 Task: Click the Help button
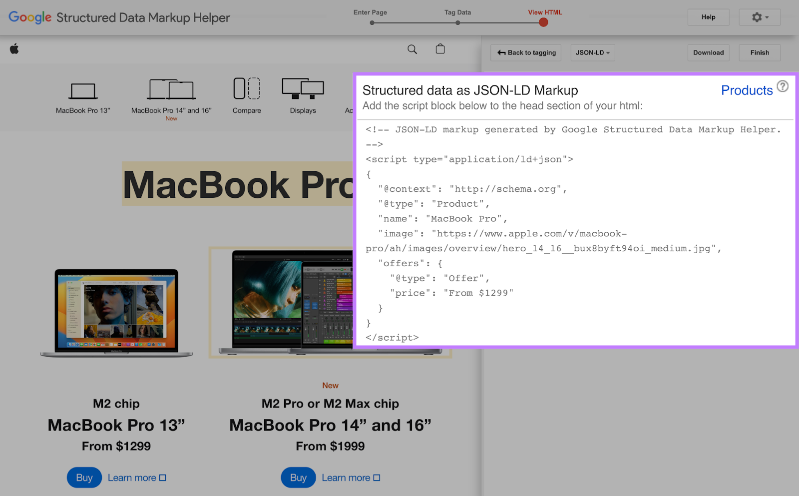[708, 17]
